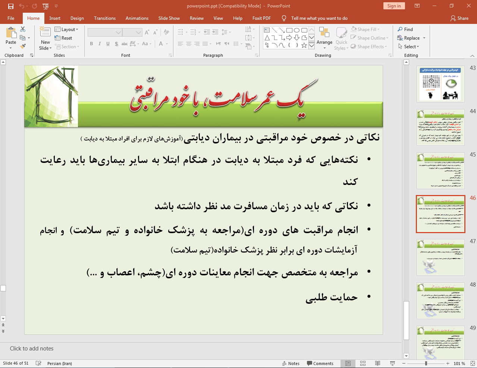Open the font name combo box

[x=104, y=33]
